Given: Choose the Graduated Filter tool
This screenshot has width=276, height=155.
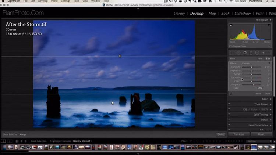Looking at the screenshot, I should click(x=251, y=53).
